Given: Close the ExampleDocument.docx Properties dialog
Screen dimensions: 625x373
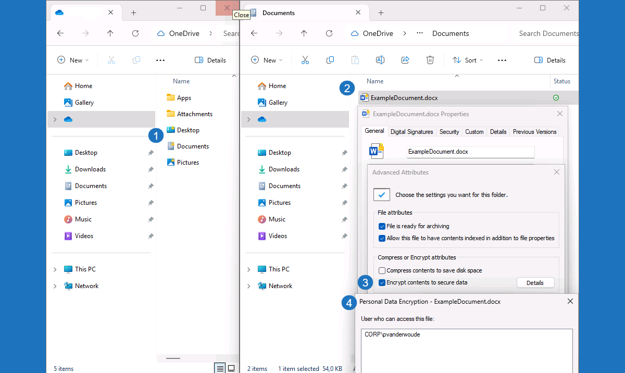Looking at the screenshot, I should (x=560, y=114).
